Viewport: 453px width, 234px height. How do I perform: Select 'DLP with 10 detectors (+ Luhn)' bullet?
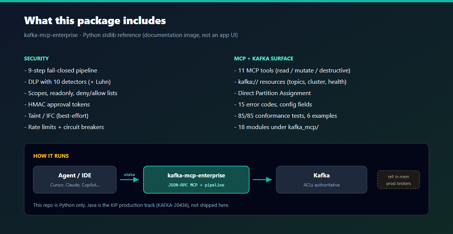tap(68, 82)
